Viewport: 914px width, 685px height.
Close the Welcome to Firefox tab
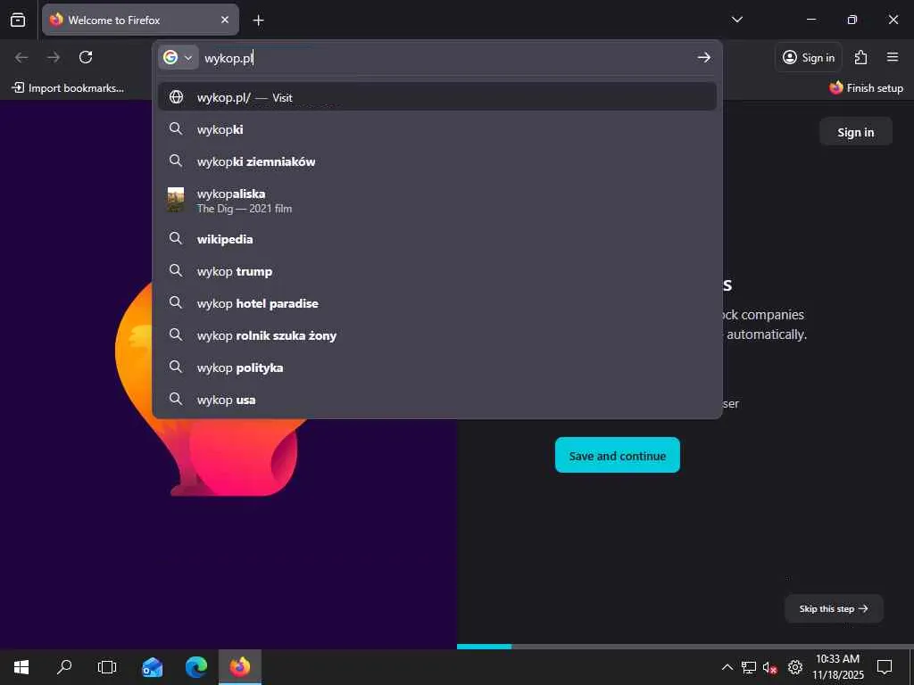click(225, 20)
